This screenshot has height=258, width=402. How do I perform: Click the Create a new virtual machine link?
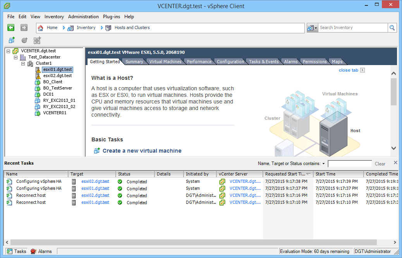[x=142, y=151]
